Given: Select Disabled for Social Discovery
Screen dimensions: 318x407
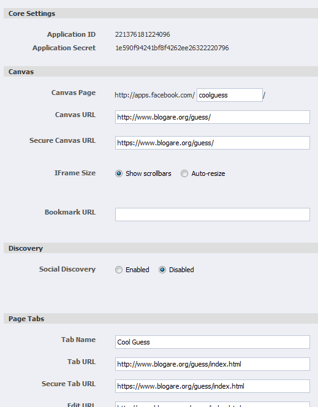Looking at the screenshot, I should point(162,270).
